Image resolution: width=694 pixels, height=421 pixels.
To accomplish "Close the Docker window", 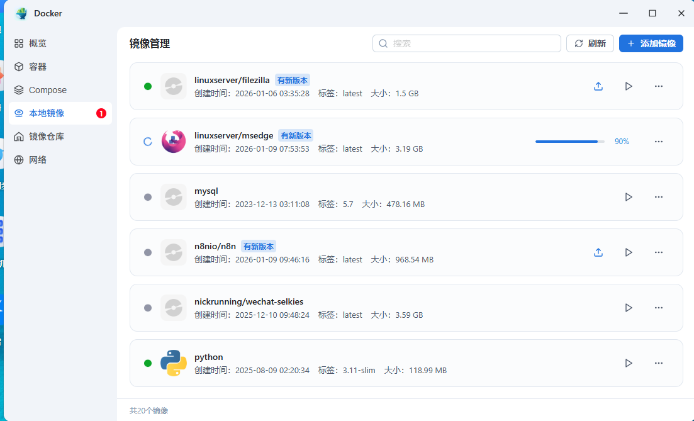I will pyautogui.click(x=681, y=13).
